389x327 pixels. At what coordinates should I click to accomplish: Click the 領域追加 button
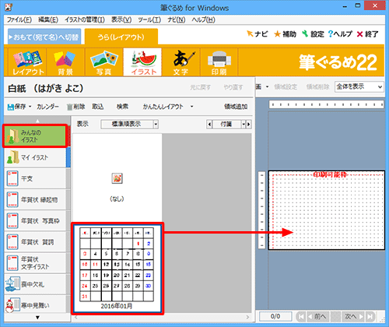pyautogui.click(x=236, y=107)
